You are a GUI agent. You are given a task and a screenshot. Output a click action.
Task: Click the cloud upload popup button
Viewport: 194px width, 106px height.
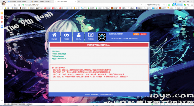[178, 4]
